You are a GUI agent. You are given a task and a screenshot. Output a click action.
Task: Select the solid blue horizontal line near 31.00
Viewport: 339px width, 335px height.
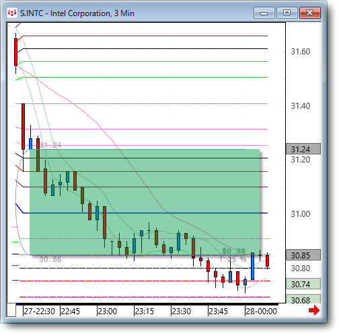tap(145, 213)
